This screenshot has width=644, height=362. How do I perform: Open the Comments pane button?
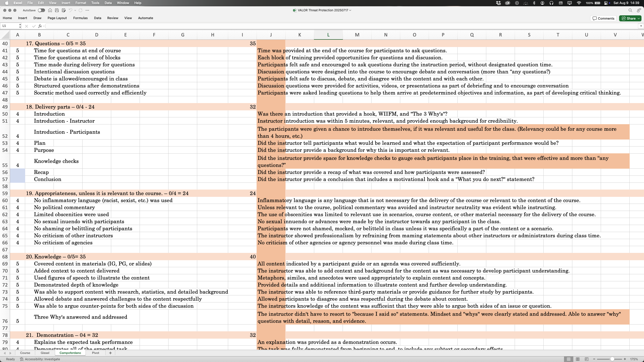[603, 18]
